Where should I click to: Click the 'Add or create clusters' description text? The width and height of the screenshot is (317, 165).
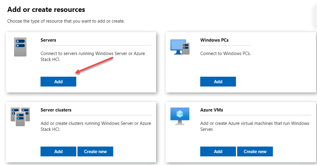96,126
